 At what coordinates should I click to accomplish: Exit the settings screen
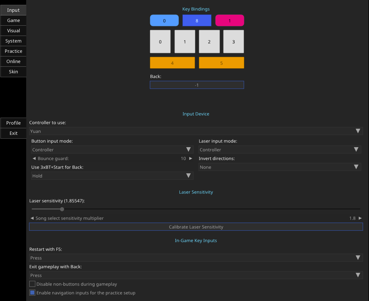13,133
